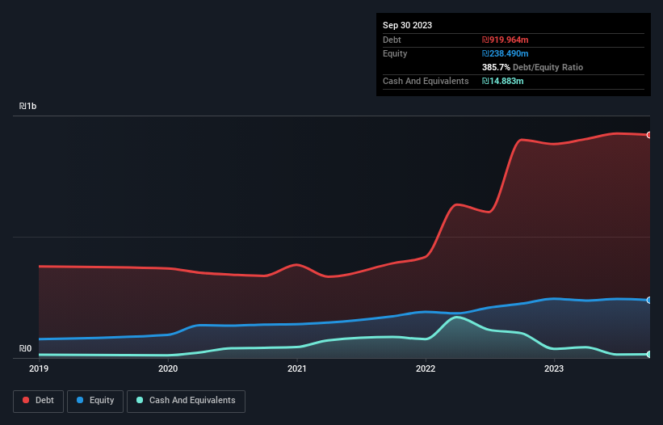This screenshot has height=425, width=663.
Task: Click the Sep 30 2023 tooltip date
Action: coord(407,25)
